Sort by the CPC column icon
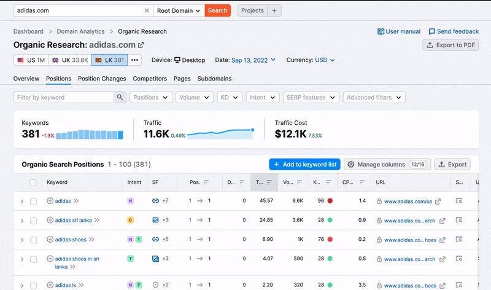This screenshot has width=491, height=290. coord(362,182)
